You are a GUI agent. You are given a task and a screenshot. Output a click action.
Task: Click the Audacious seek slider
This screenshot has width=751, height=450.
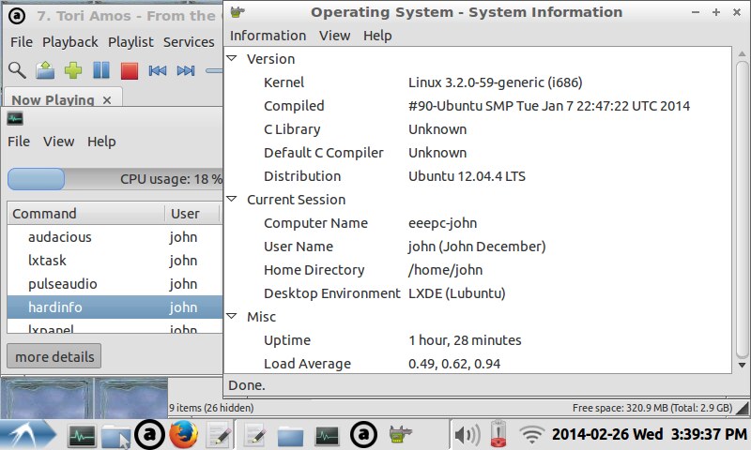point(214,70)
